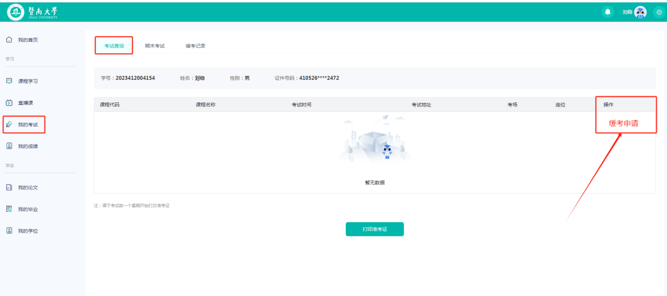Switch to the 考试查询 tab
667x296 pixels.
114,46
